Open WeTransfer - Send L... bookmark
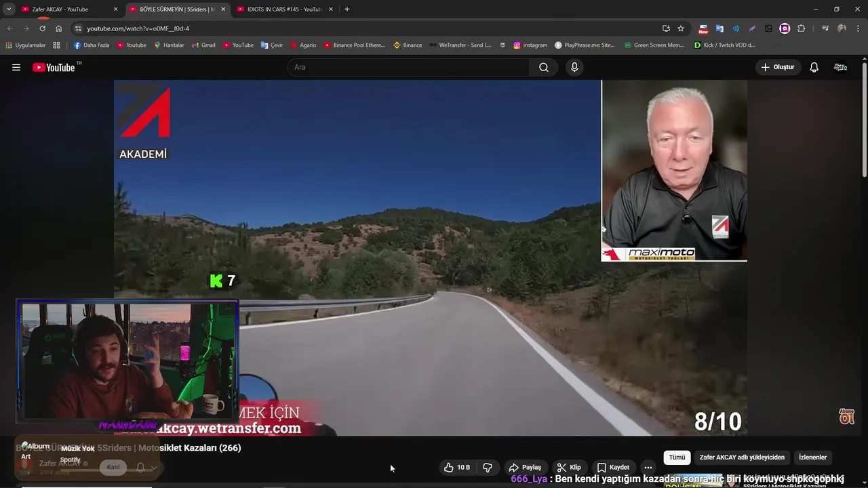 click(x=460, y=45)
